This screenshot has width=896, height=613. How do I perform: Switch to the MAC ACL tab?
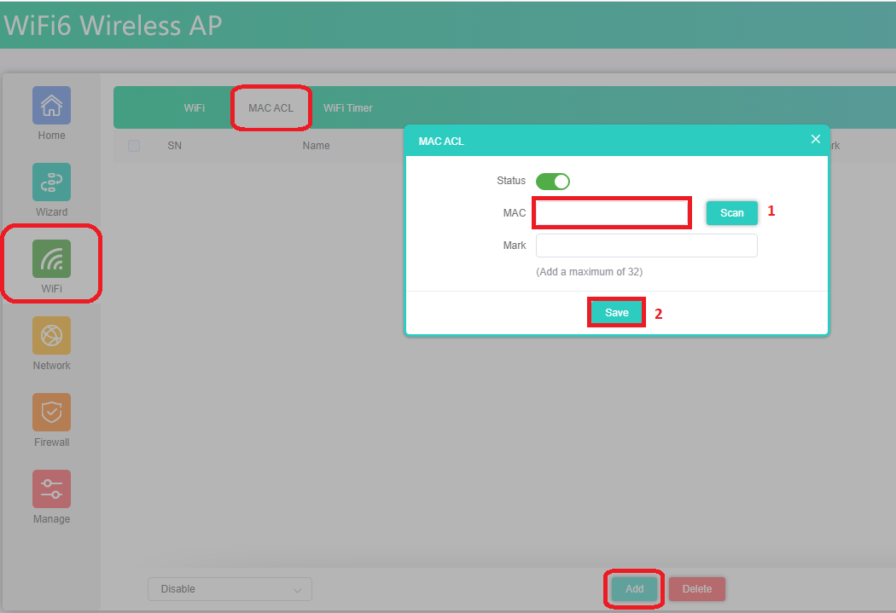click(x=271, y=108)
